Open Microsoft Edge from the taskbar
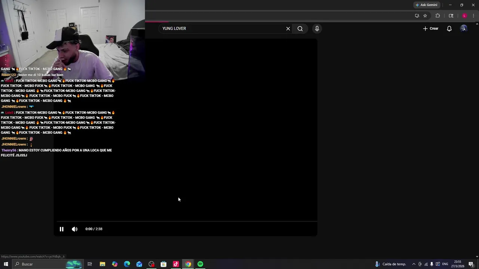The image size is (479, 269). point(127,264)
